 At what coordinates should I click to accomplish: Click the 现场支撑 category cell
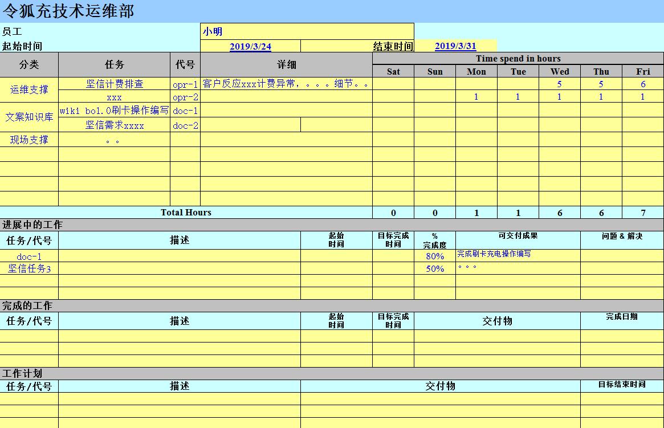(x=28, y=138)
